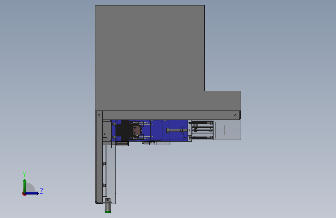Pick the green-ringed connector at the model bottom
336x218 pixels.
tap(108, 206)
